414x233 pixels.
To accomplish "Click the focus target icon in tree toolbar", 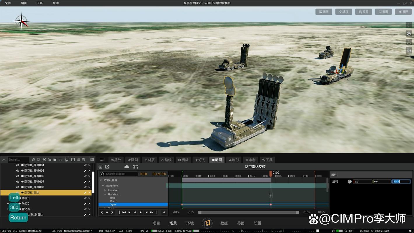I will tap(44, 160).
